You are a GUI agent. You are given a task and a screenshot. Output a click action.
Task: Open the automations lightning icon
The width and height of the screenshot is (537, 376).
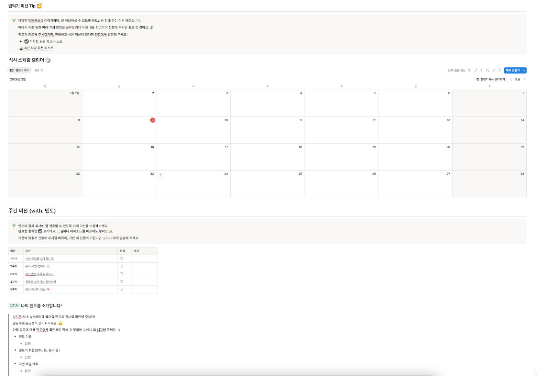(481, 70)
